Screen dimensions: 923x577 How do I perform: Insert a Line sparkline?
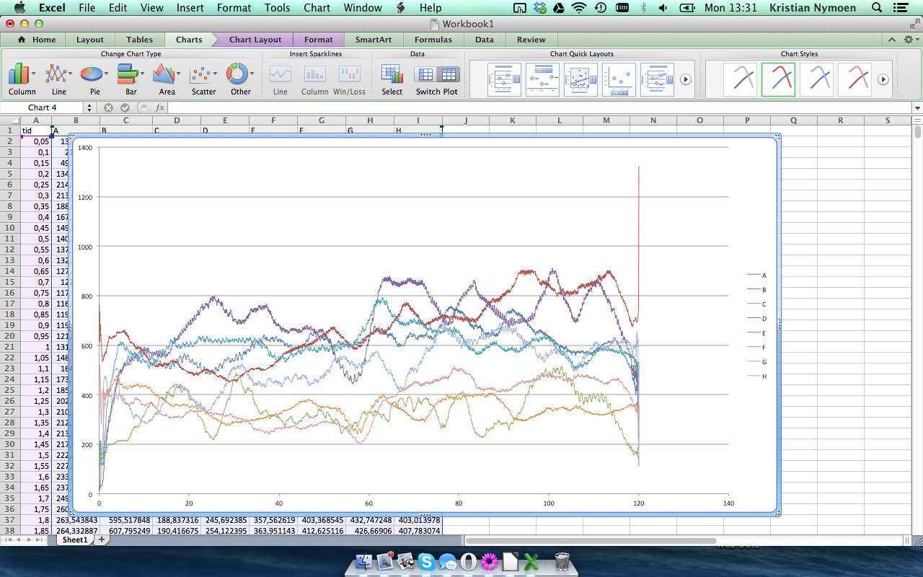pyautogui.click(x=280, y=79)
